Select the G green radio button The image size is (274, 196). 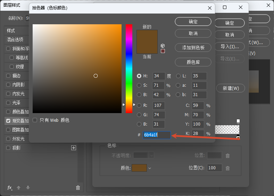(139, 115)
